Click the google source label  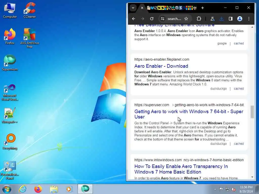pos(222,43)
